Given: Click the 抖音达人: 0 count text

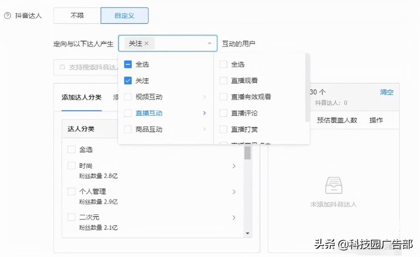Looking at the screenshot, I should (x=331, y=103).
